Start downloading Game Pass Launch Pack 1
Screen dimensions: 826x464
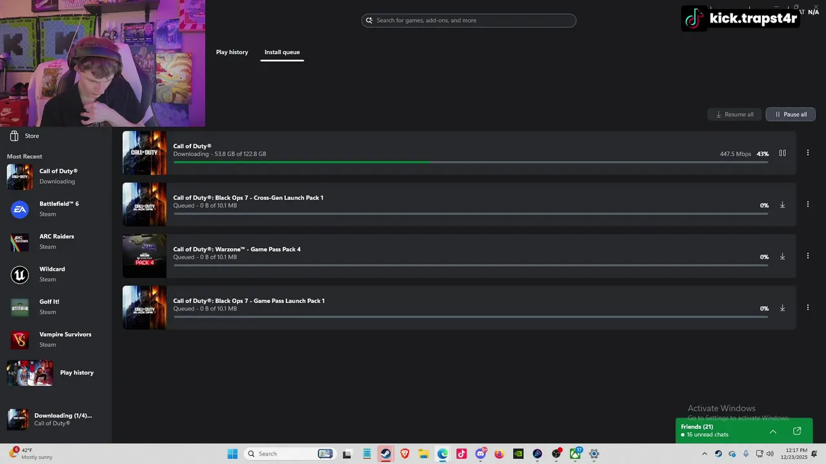(x=782, y=307)
